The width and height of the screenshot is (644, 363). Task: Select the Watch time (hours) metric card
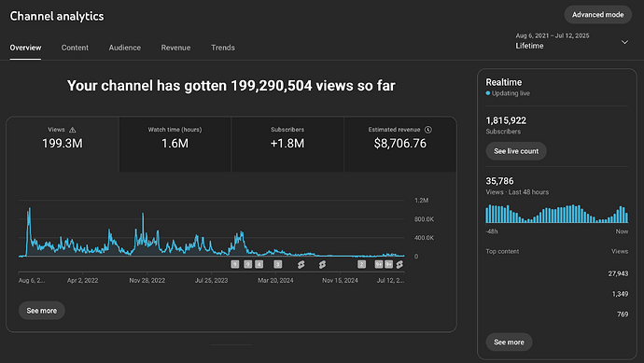coord(175,144)
